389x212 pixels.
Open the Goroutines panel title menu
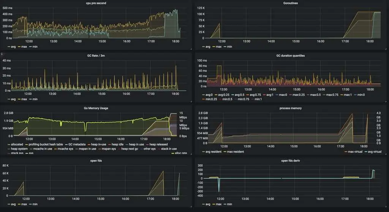click(291, 3)
